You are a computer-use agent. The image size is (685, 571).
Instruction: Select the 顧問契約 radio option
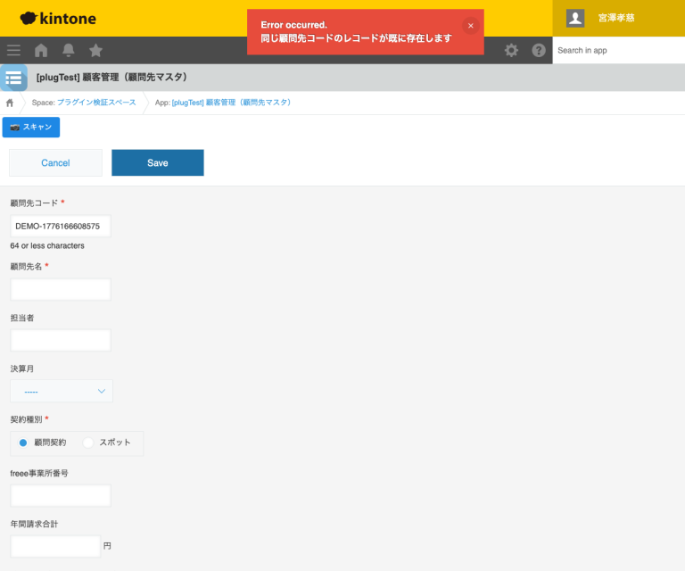[x=23, y=443]
